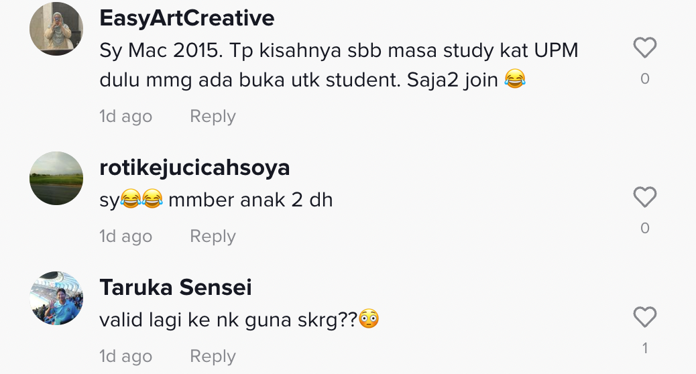
Task: Visit the rotikejucicahsoya username link
Action: [x=194, y=168]
